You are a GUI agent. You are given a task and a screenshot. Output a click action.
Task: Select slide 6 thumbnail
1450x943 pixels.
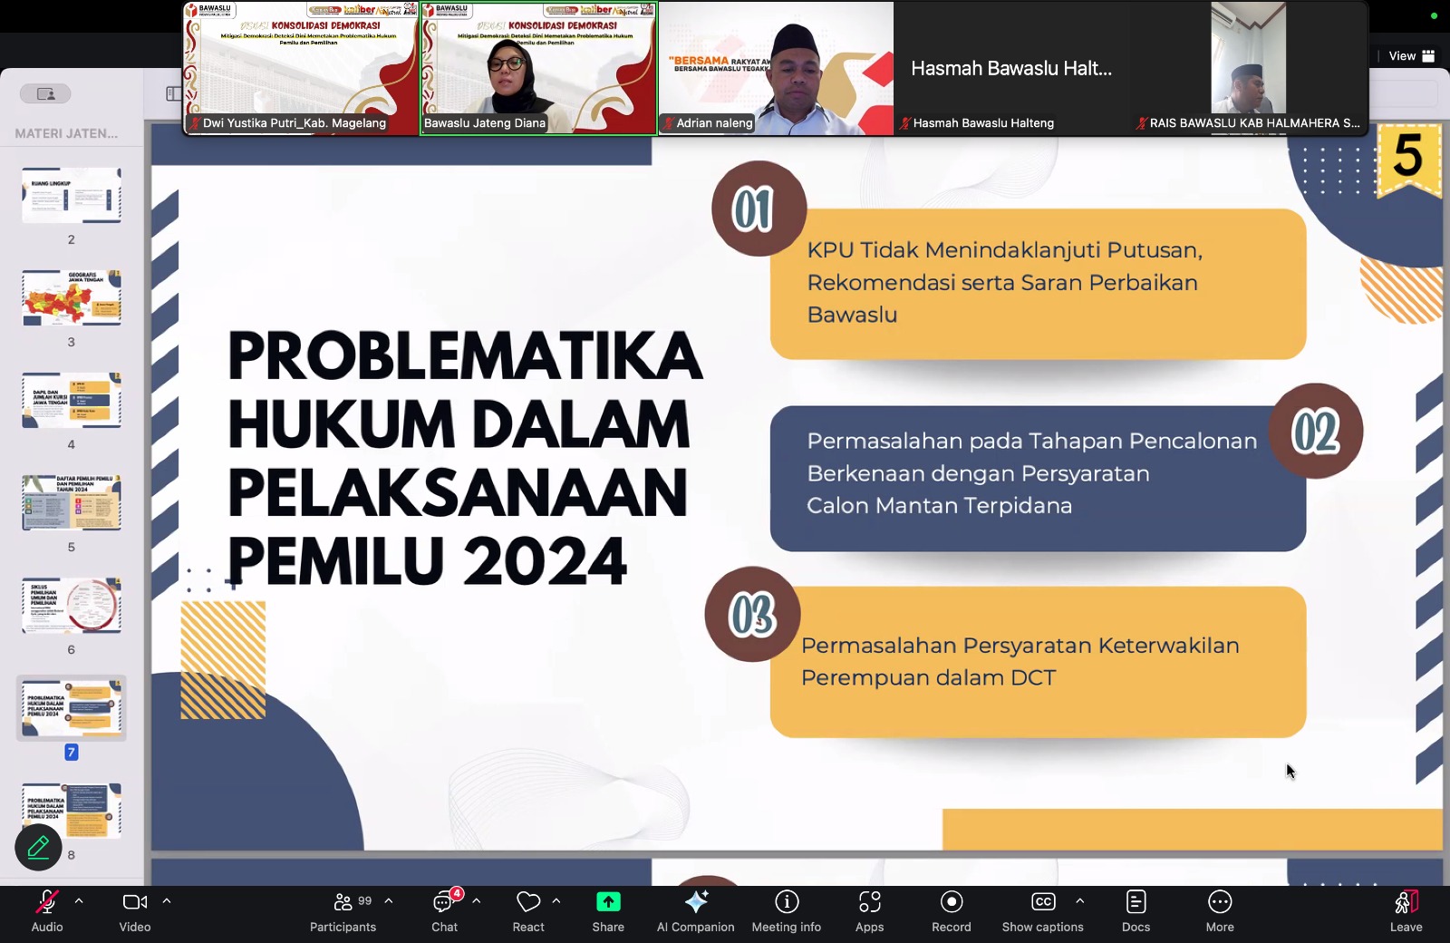pyautogui.click(x=72, y=605)
